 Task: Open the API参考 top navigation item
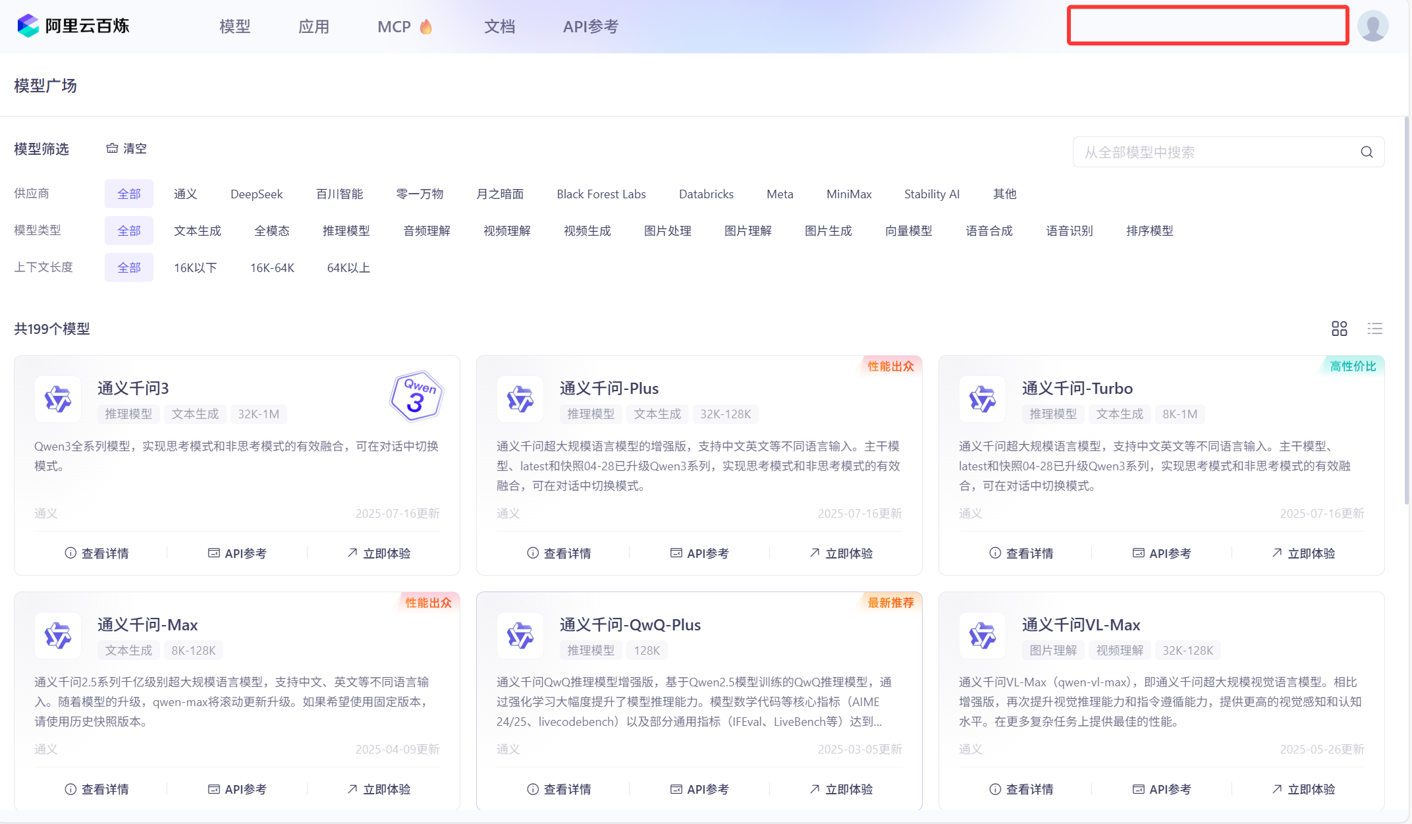pos(591,26)
